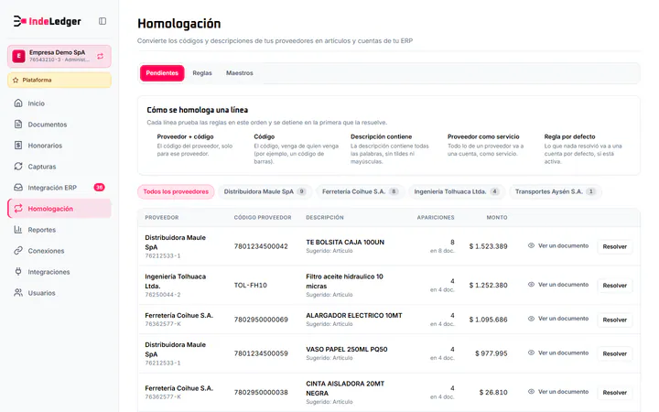Click the Honorarios receipt icon

click(x=18, y=145)
